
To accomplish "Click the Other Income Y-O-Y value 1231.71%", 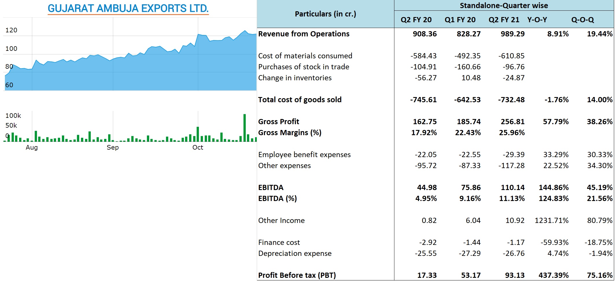I will click(x=551, y=220).
